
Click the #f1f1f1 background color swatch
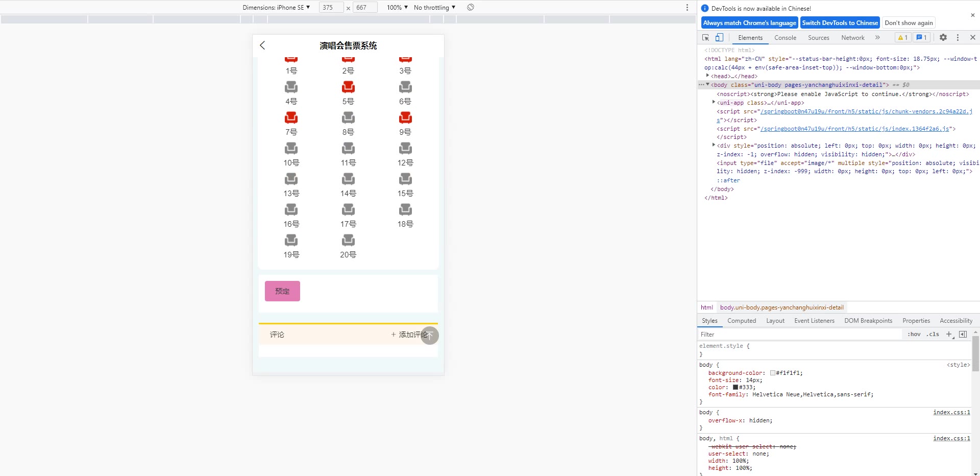pos(773,373)
